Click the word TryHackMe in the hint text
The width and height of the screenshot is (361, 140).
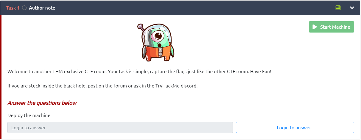pos(167,86)
